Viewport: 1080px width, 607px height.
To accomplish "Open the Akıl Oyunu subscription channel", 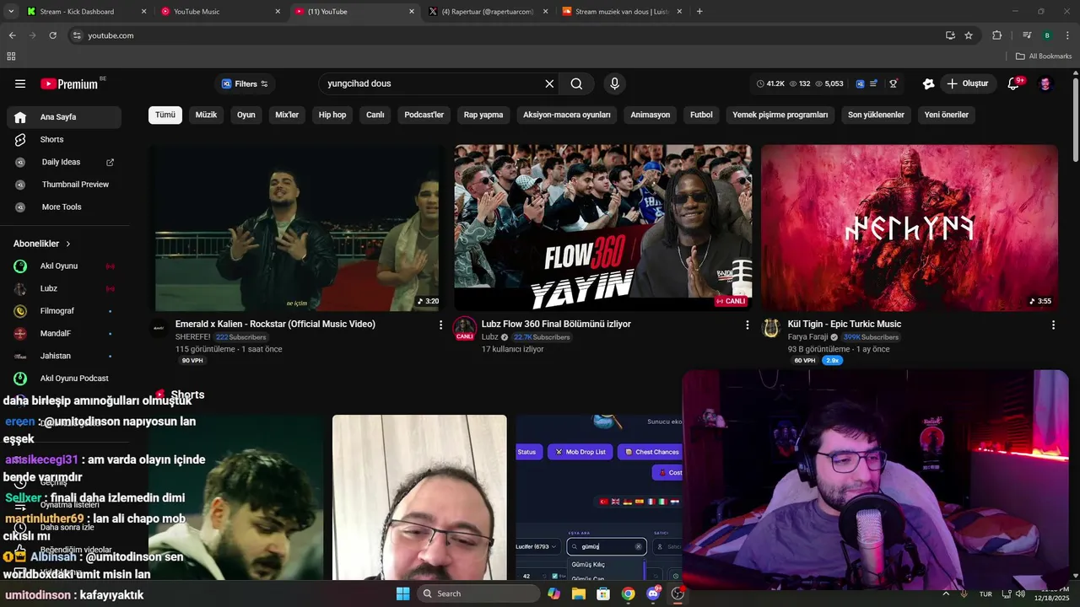I will 64,266.
